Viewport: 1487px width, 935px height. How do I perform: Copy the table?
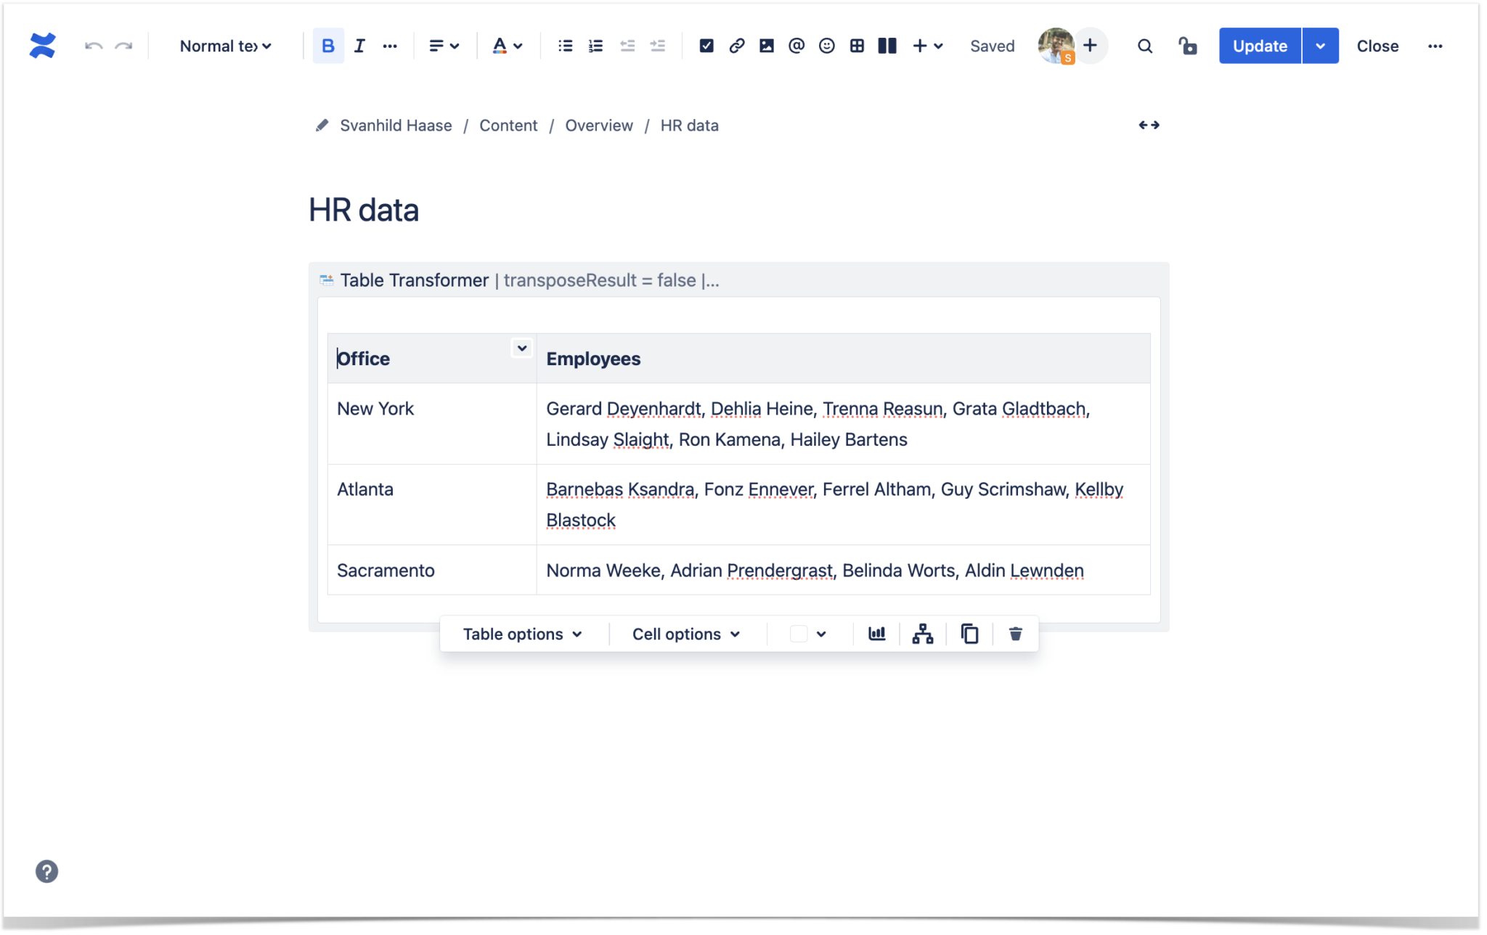[969, 634]
